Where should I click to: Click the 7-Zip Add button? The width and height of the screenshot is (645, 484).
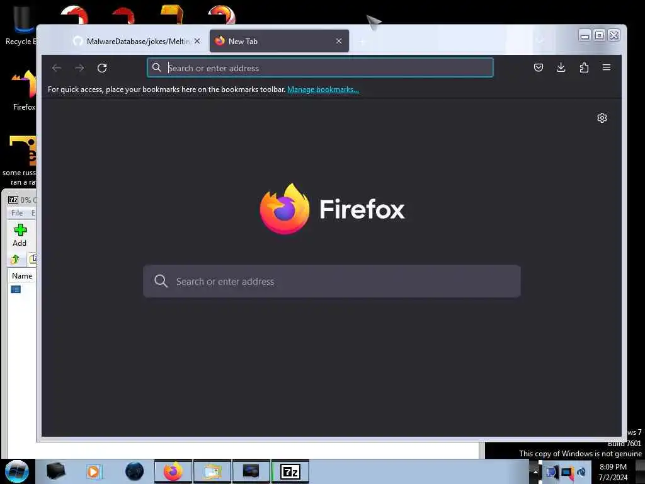pyautogui.click(x=20, y=236)
